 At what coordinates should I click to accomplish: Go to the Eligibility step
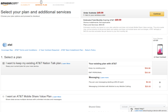click(x=25, y=5)
